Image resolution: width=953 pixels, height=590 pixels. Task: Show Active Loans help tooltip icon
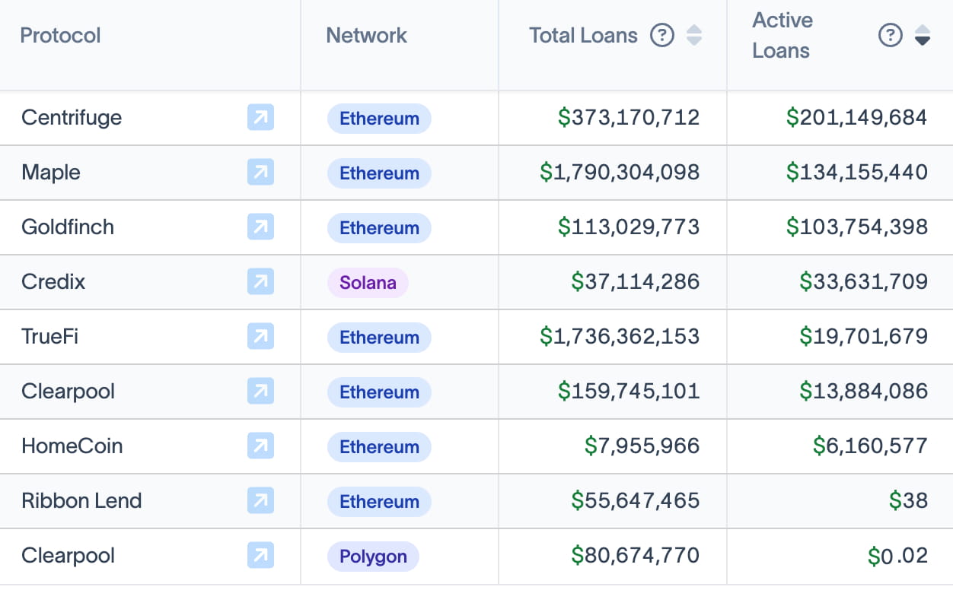pyautogui.click(x=891, y=35)
